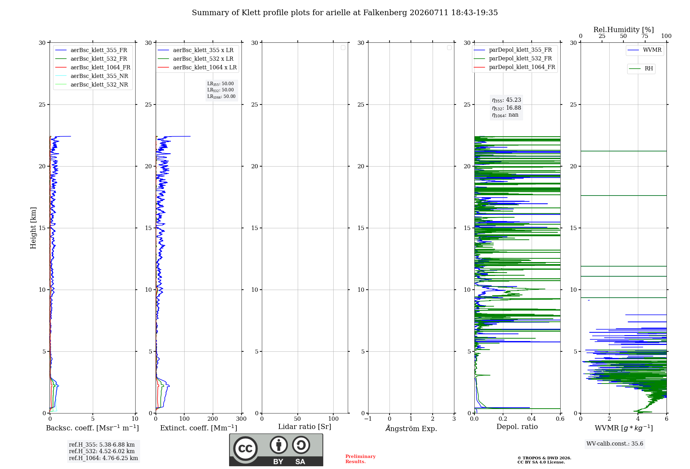Click the WVMR legend box
The height and width of the screenshot is (469, 690).
click(x=645, y=50)
